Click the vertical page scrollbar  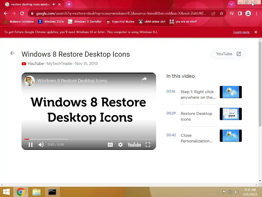click(260, 84)
